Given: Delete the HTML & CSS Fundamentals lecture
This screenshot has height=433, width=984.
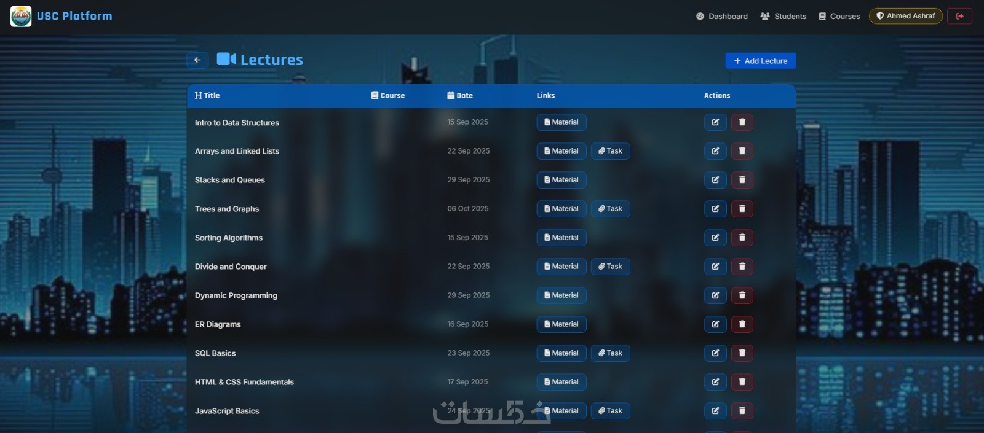Looking at the screenshot, I should pos(742,382).
